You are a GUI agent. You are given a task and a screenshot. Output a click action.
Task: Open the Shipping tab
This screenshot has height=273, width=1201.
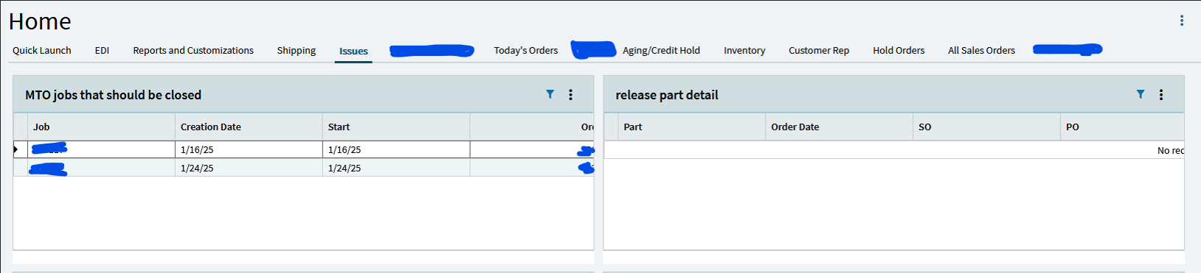[x=297, y=50]
